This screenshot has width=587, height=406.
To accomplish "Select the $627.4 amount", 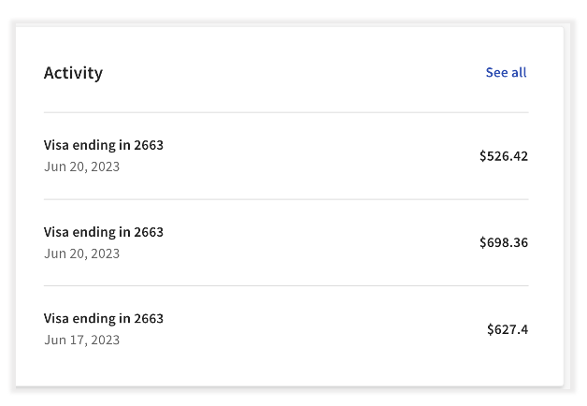I will [x=507, y=329].
